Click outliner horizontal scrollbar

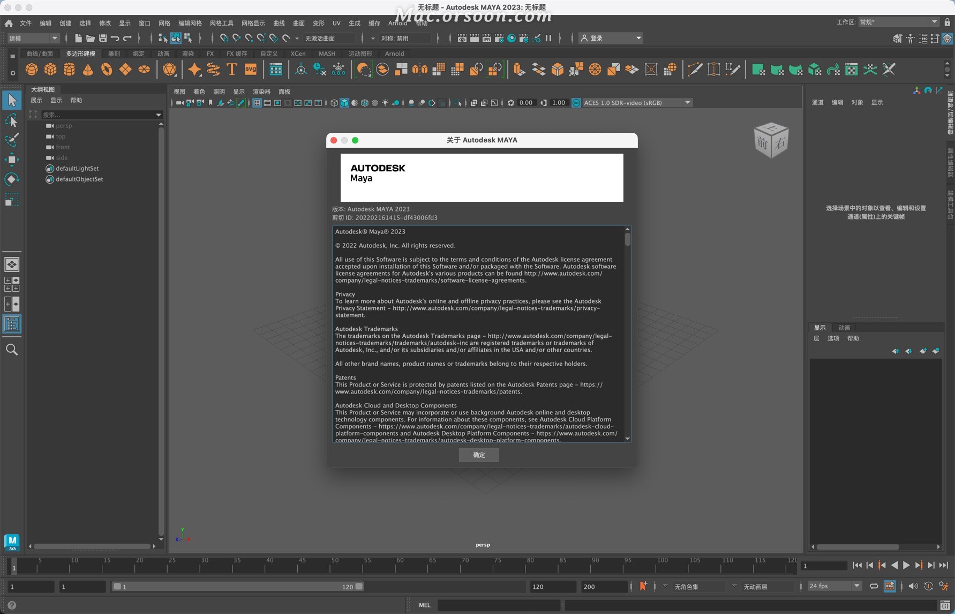pos(92,547)
